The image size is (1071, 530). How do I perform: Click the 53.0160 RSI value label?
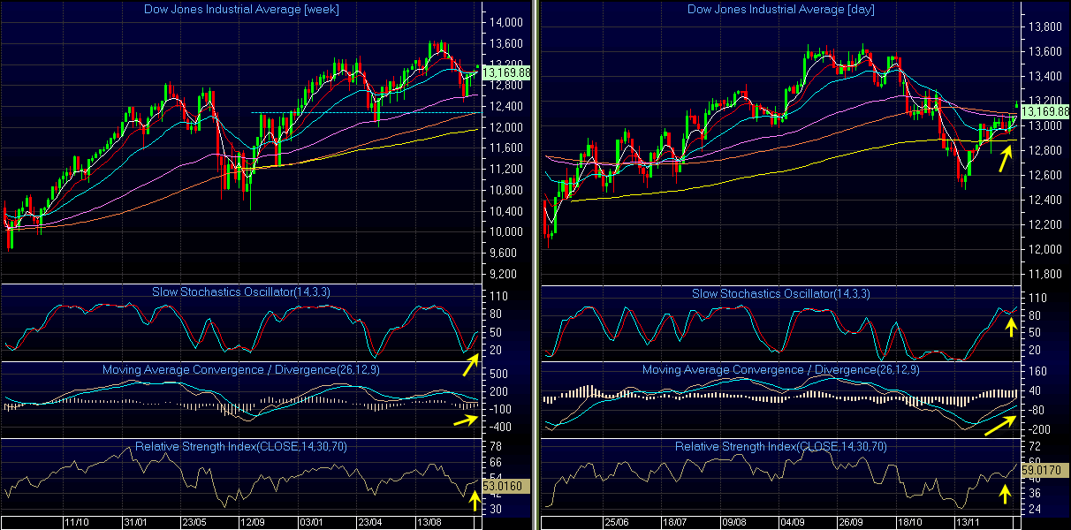click(506, 485)
